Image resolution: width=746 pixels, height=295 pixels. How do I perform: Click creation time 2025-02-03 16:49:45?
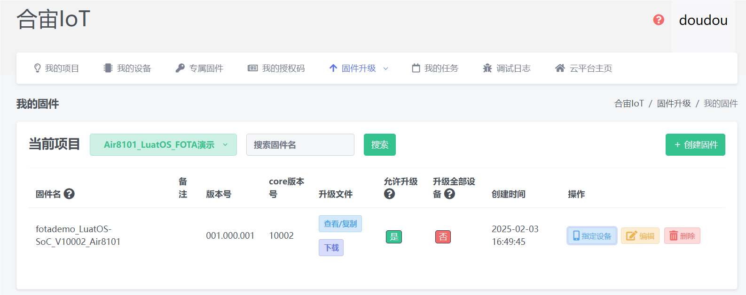tap(515, 235)
